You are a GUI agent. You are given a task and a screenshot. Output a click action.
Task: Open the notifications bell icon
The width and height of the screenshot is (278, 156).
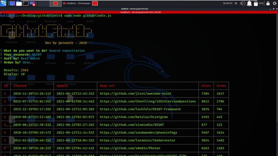click(x=249, y=3)
